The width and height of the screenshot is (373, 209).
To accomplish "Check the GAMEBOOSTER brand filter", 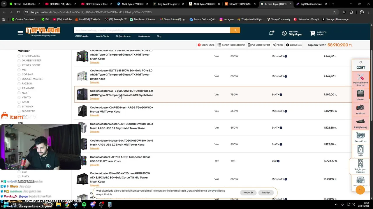I will click(x=19, y=61).
